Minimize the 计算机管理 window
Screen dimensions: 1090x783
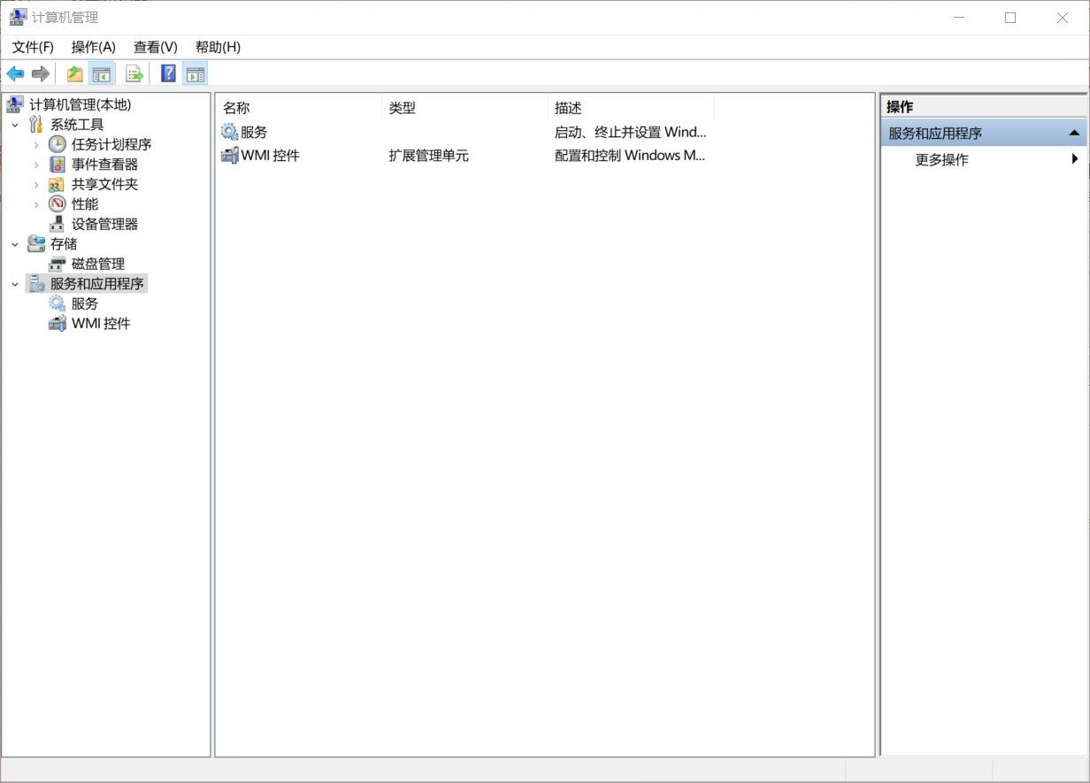coord(958,18)
